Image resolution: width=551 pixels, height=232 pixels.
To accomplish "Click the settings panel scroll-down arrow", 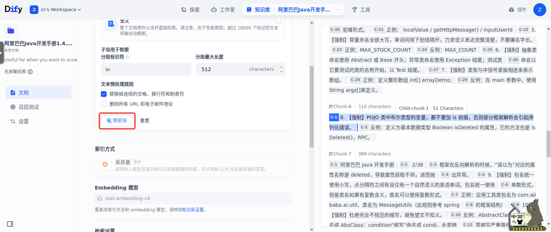I will pos(312,230).
